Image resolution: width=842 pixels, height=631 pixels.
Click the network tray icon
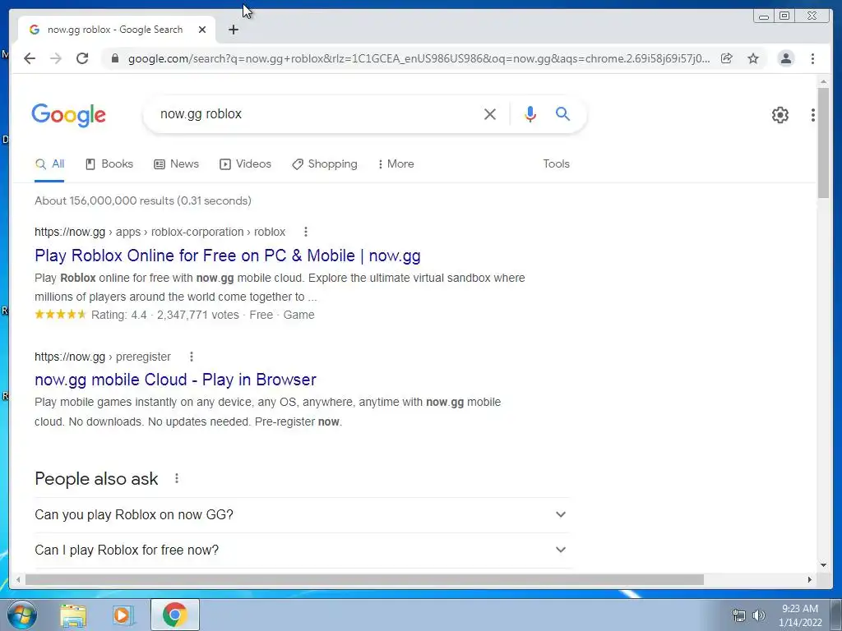(739, 615)
